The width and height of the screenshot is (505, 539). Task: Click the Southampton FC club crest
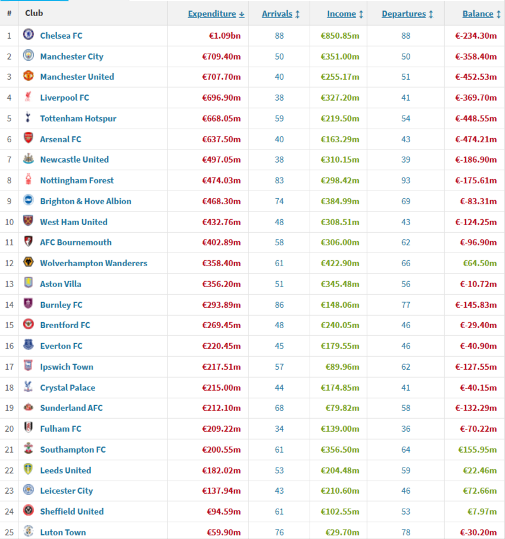pyautogui.click(x=28, y=448)
